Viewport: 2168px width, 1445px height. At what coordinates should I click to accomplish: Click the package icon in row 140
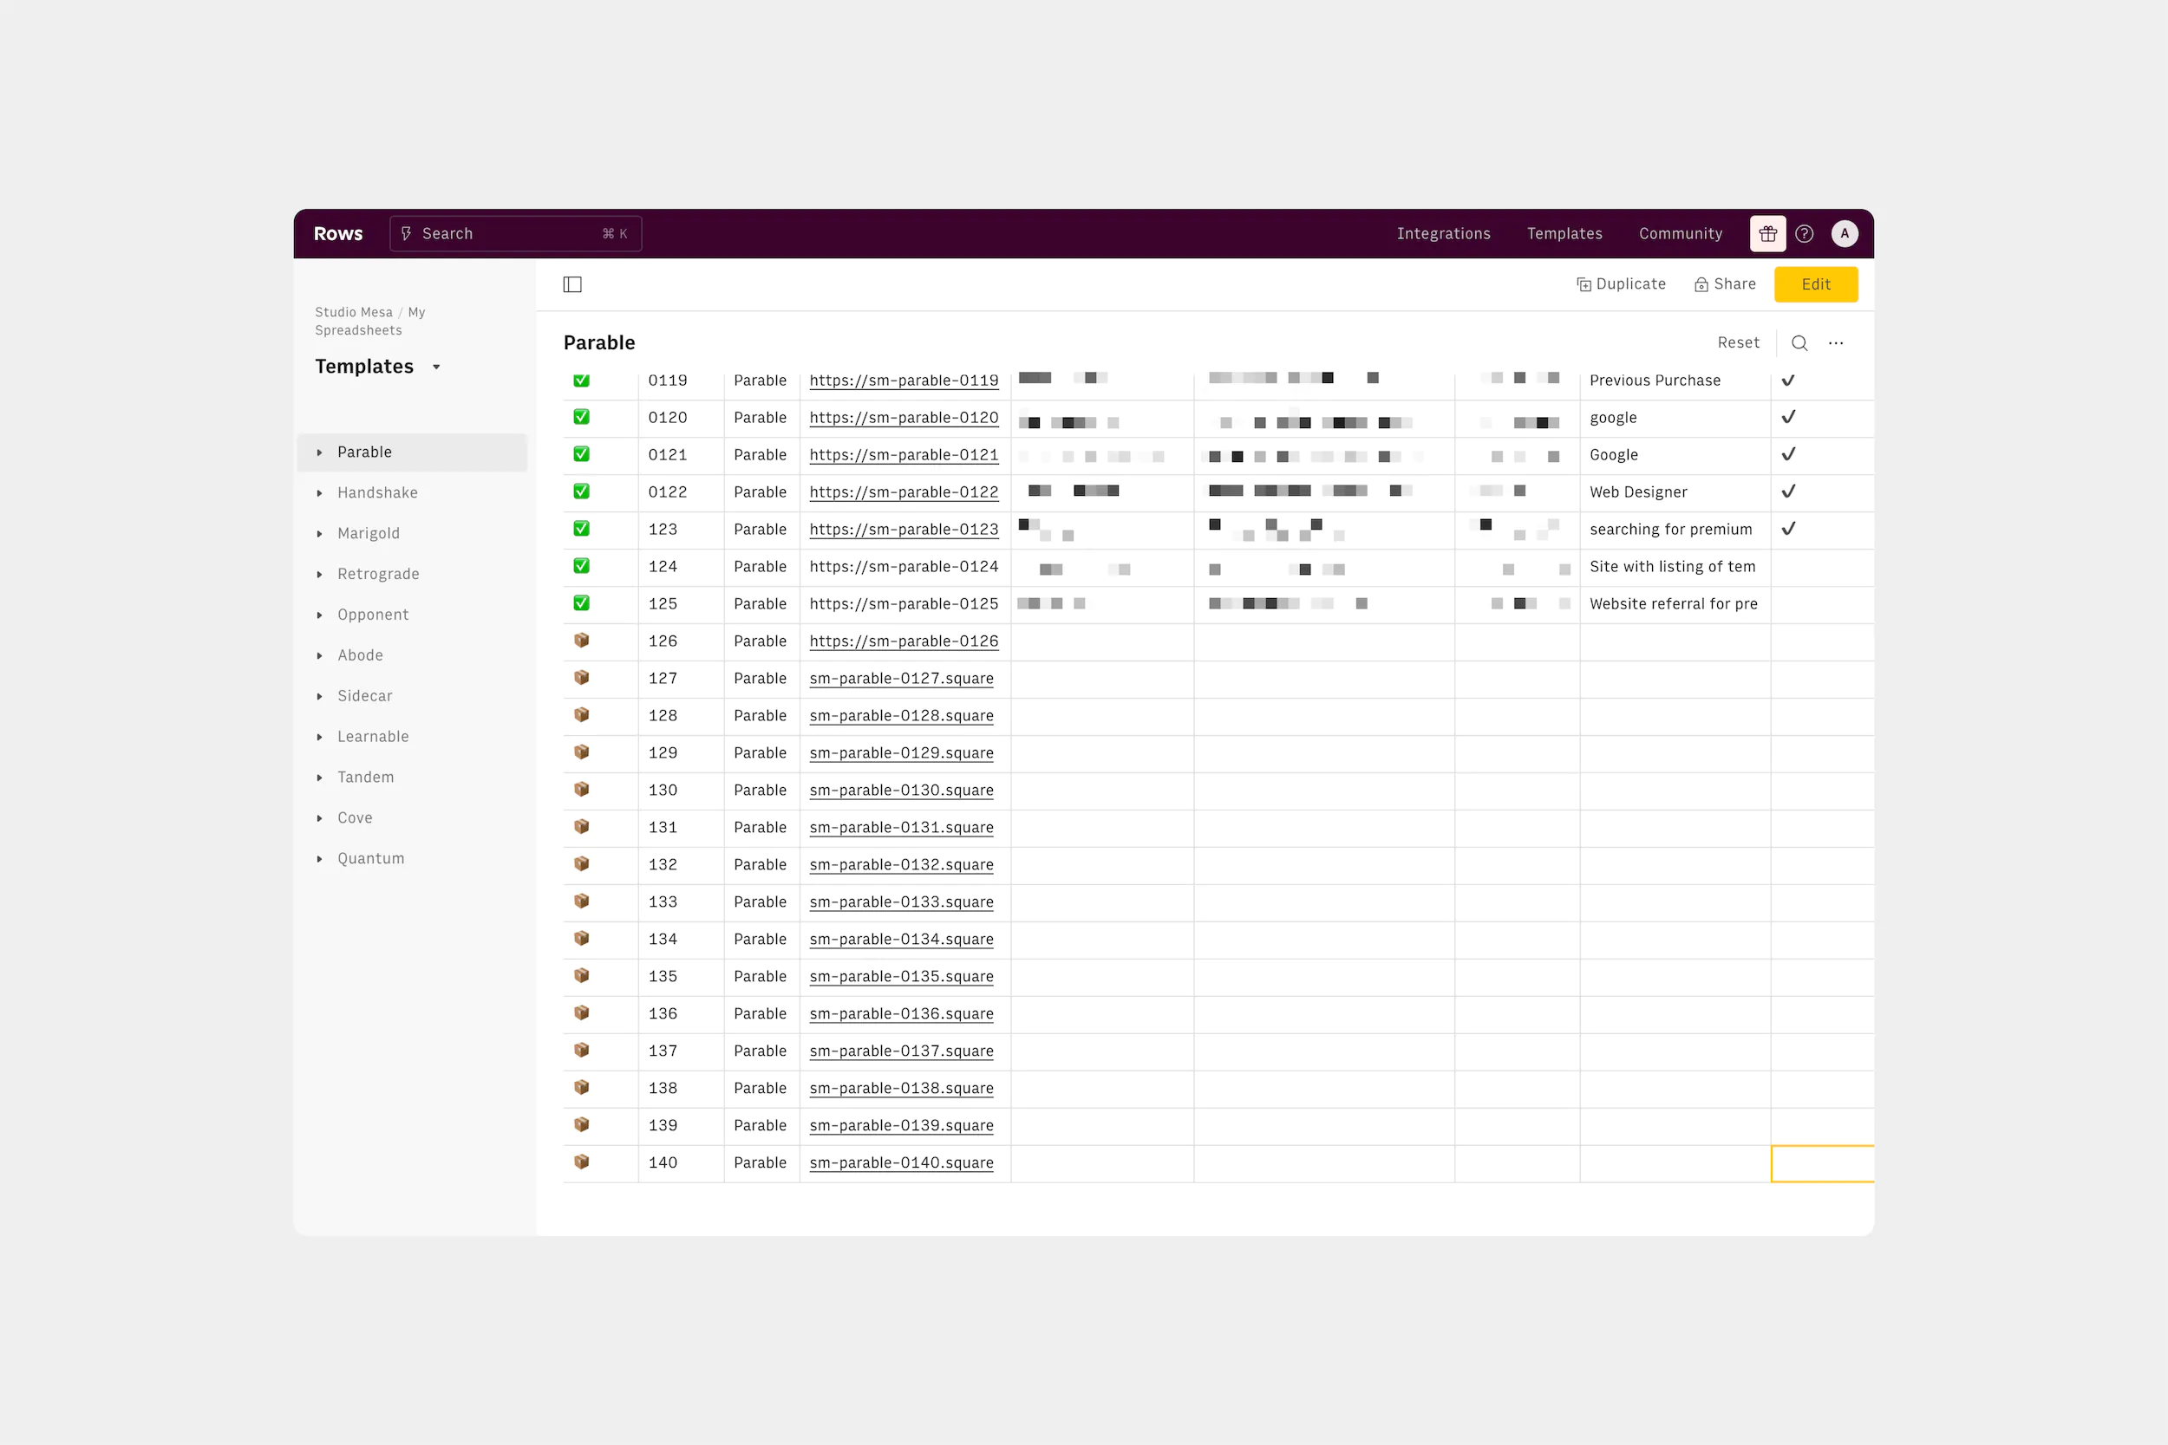tap(582, 1162)
